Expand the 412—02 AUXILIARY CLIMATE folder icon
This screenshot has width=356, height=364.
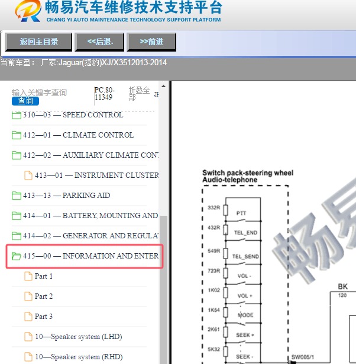pyautogui.click(x=17, y=155)
